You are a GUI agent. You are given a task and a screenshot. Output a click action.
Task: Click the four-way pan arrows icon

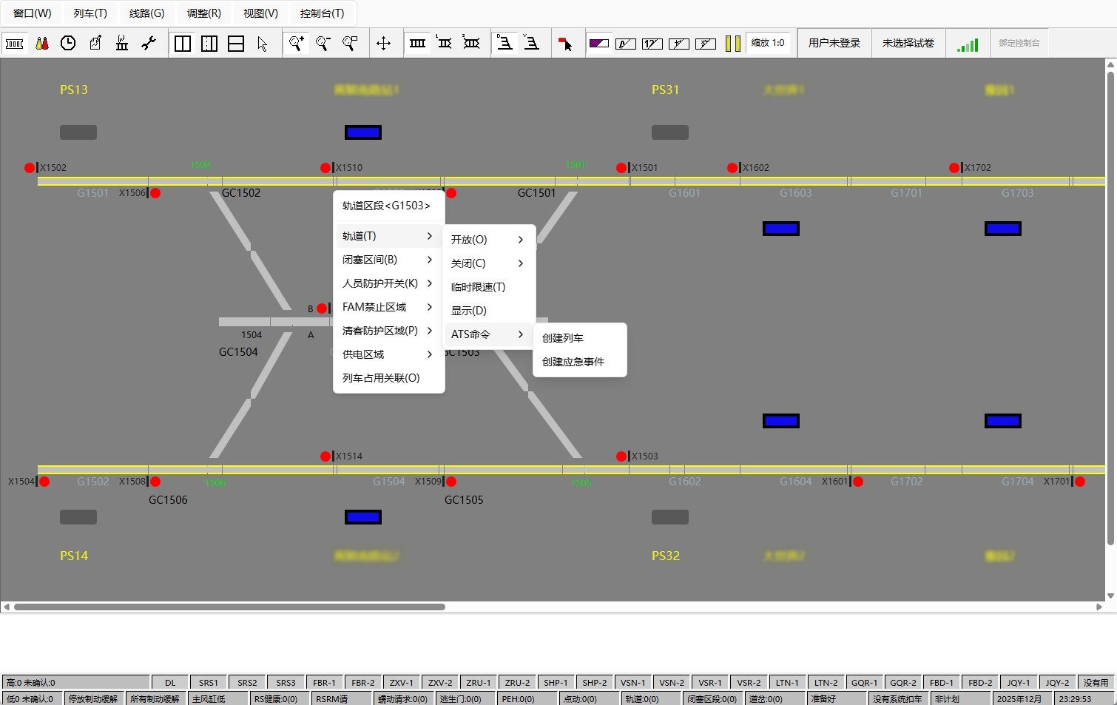point(383,44)
